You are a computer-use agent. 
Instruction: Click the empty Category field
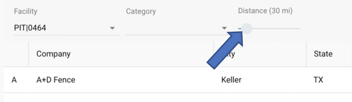(x=177, y=28)
